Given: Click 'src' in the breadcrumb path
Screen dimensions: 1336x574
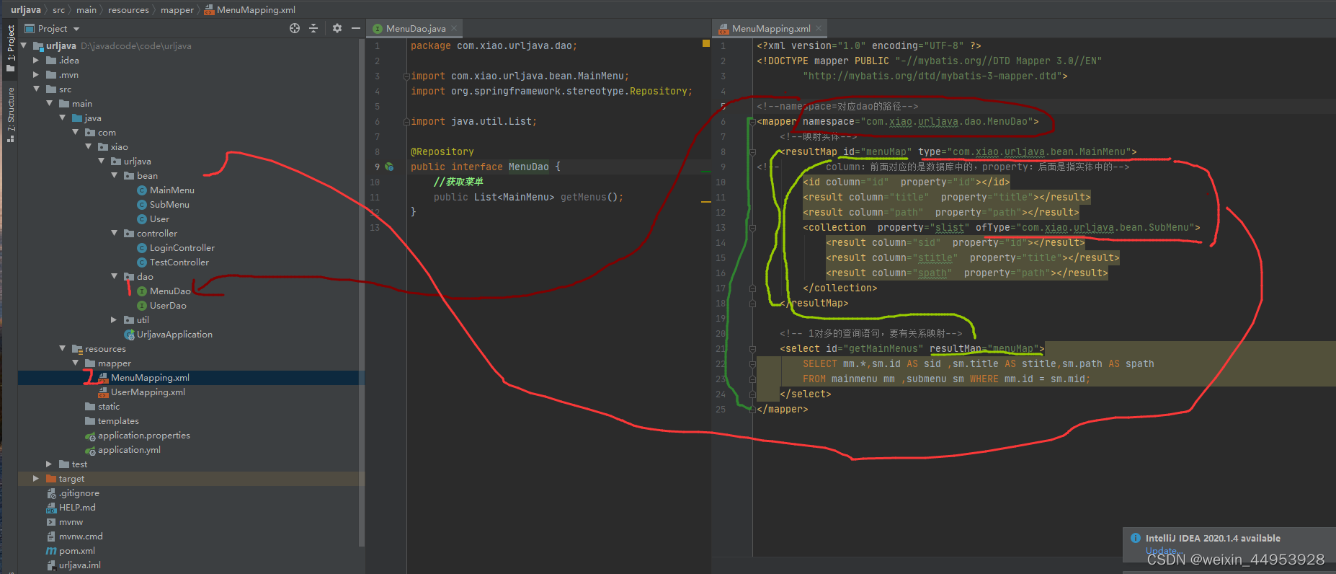Looking at the screenshot, I should [x=58, y=10].
